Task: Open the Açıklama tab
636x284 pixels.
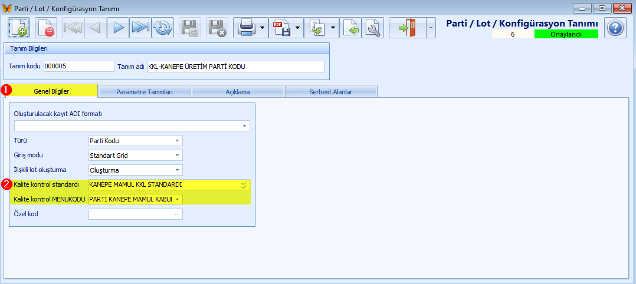Action: [238, 91]
